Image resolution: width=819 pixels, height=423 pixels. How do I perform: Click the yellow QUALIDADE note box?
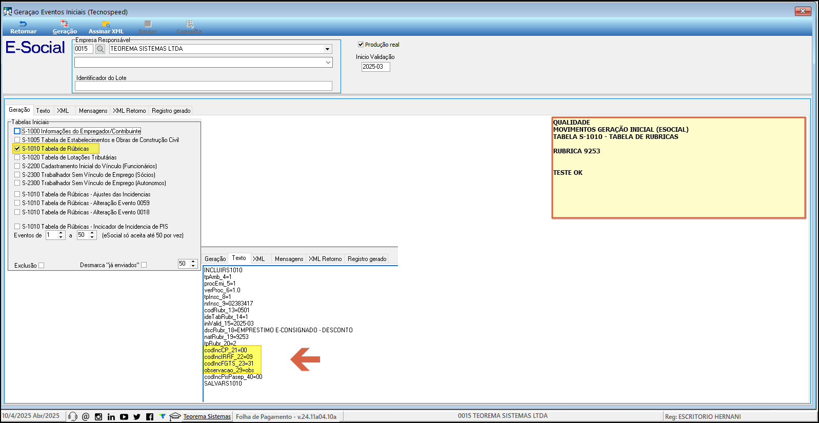tap(678, 168)
